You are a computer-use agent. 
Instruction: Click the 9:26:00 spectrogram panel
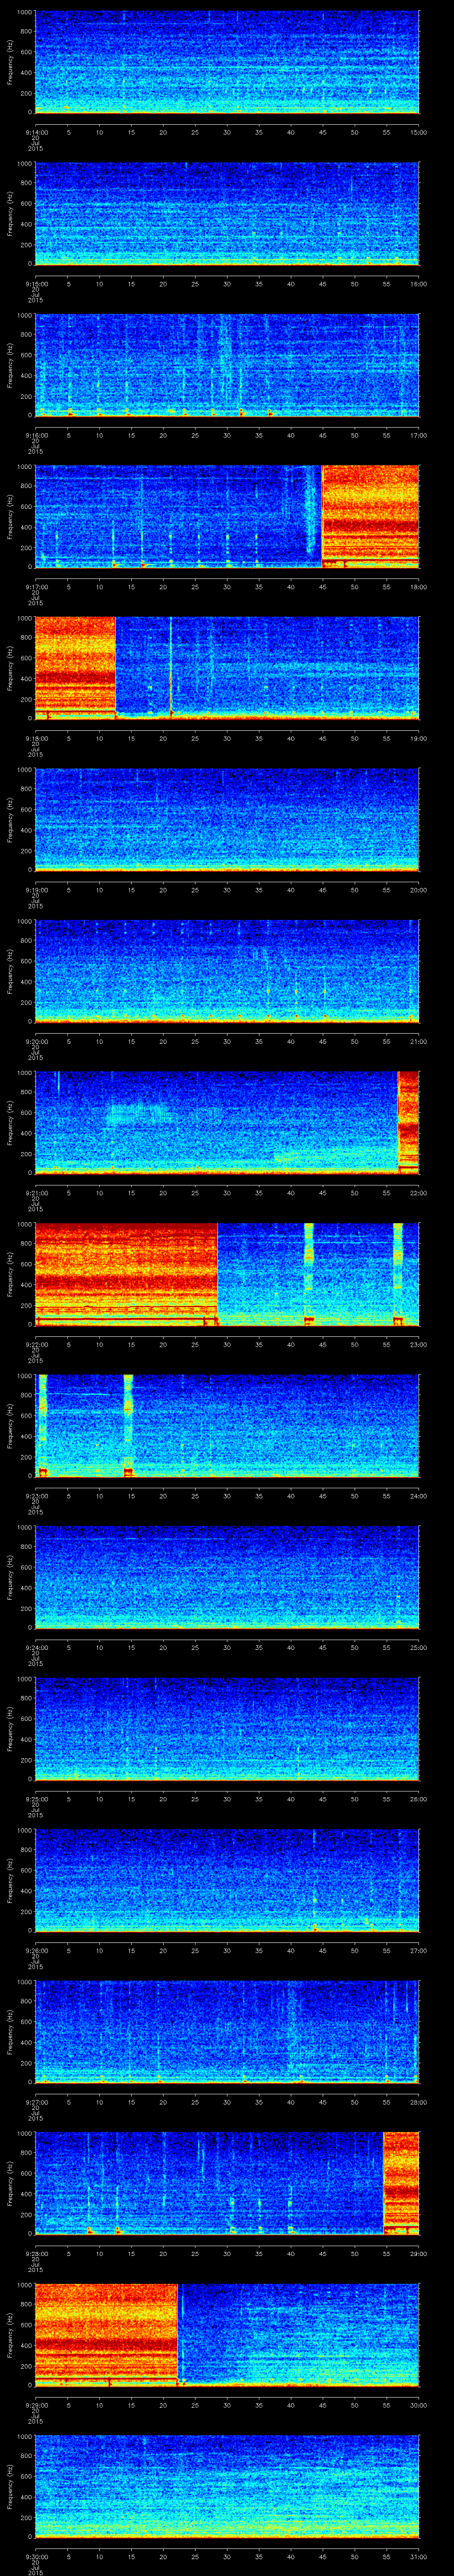coord(227,1880)
